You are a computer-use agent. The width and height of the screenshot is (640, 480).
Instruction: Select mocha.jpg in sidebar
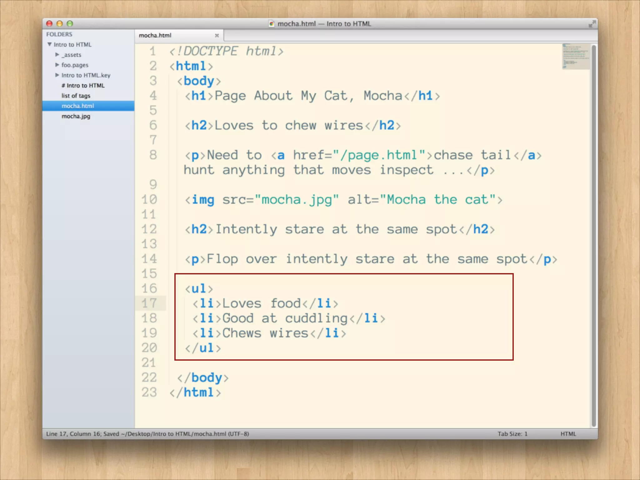[76, 116]
